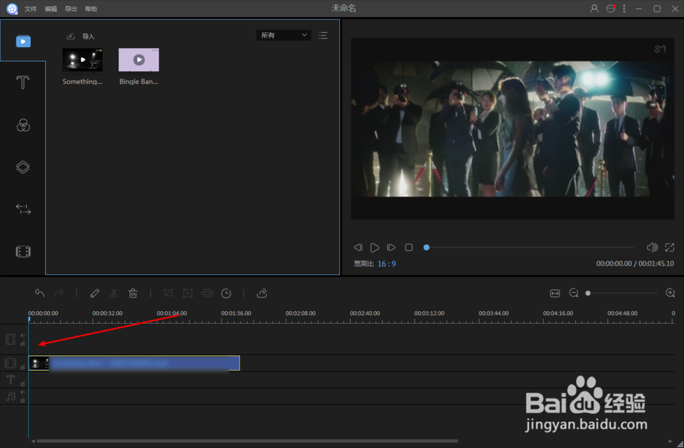Step to previous frame in preview
Image resolution: width=684 pixels, height=448 pixels.
(358, 248)
